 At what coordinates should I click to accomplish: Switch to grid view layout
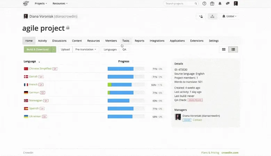click(x=224, y=50)
